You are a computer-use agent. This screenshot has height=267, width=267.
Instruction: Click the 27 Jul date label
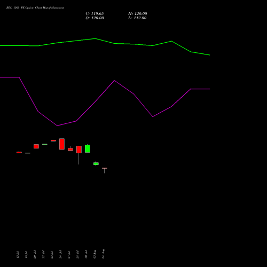(69, 255)
